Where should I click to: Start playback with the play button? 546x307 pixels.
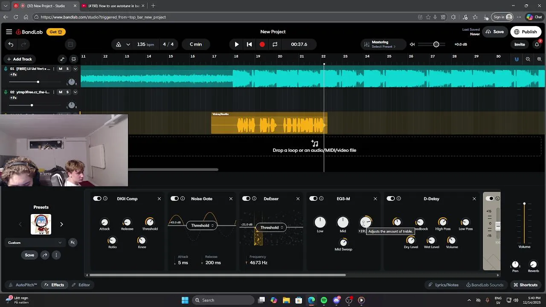click(x=237, y=44)
